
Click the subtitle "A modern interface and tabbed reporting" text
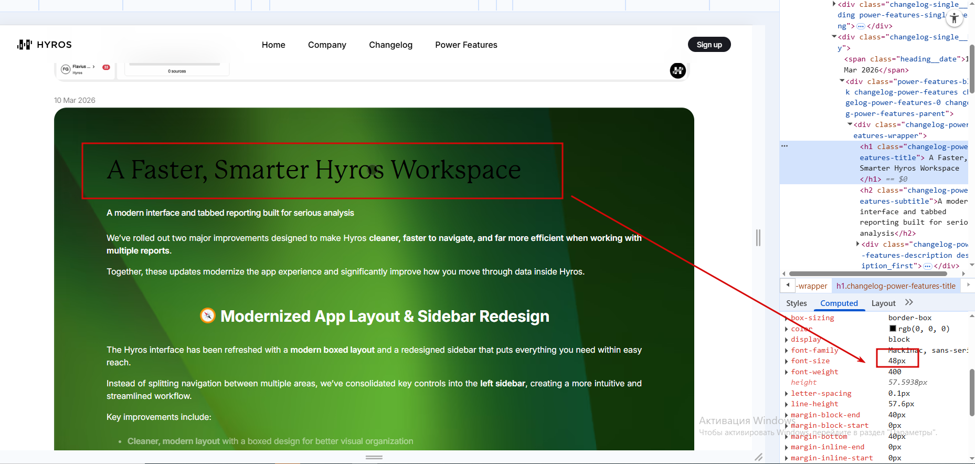click(230, 213)
